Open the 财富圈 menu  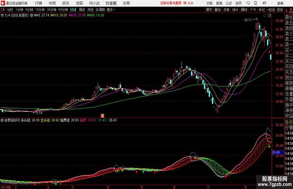[111, 3]
